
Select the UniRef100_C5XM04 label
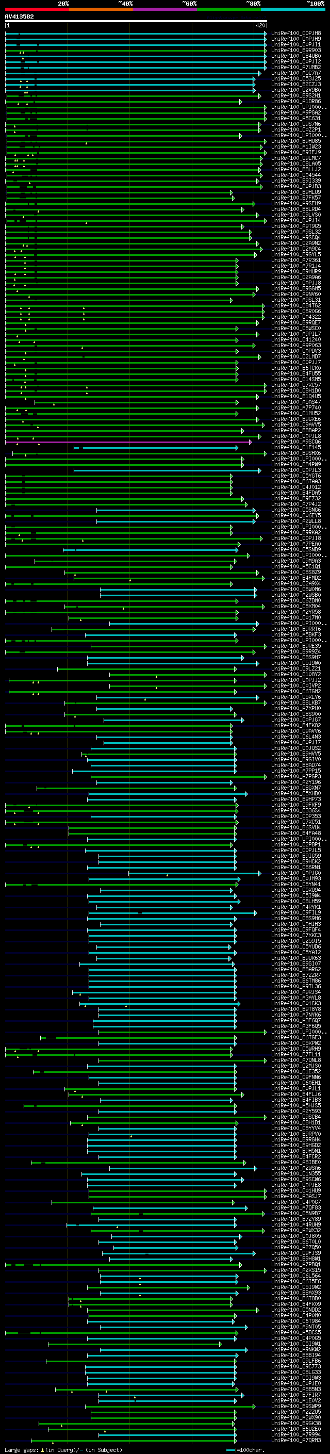coord(296,606)
